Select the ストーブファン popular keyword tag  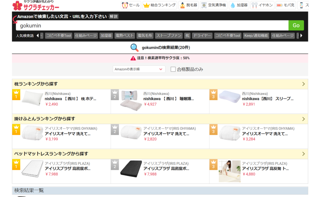[168, 36]
